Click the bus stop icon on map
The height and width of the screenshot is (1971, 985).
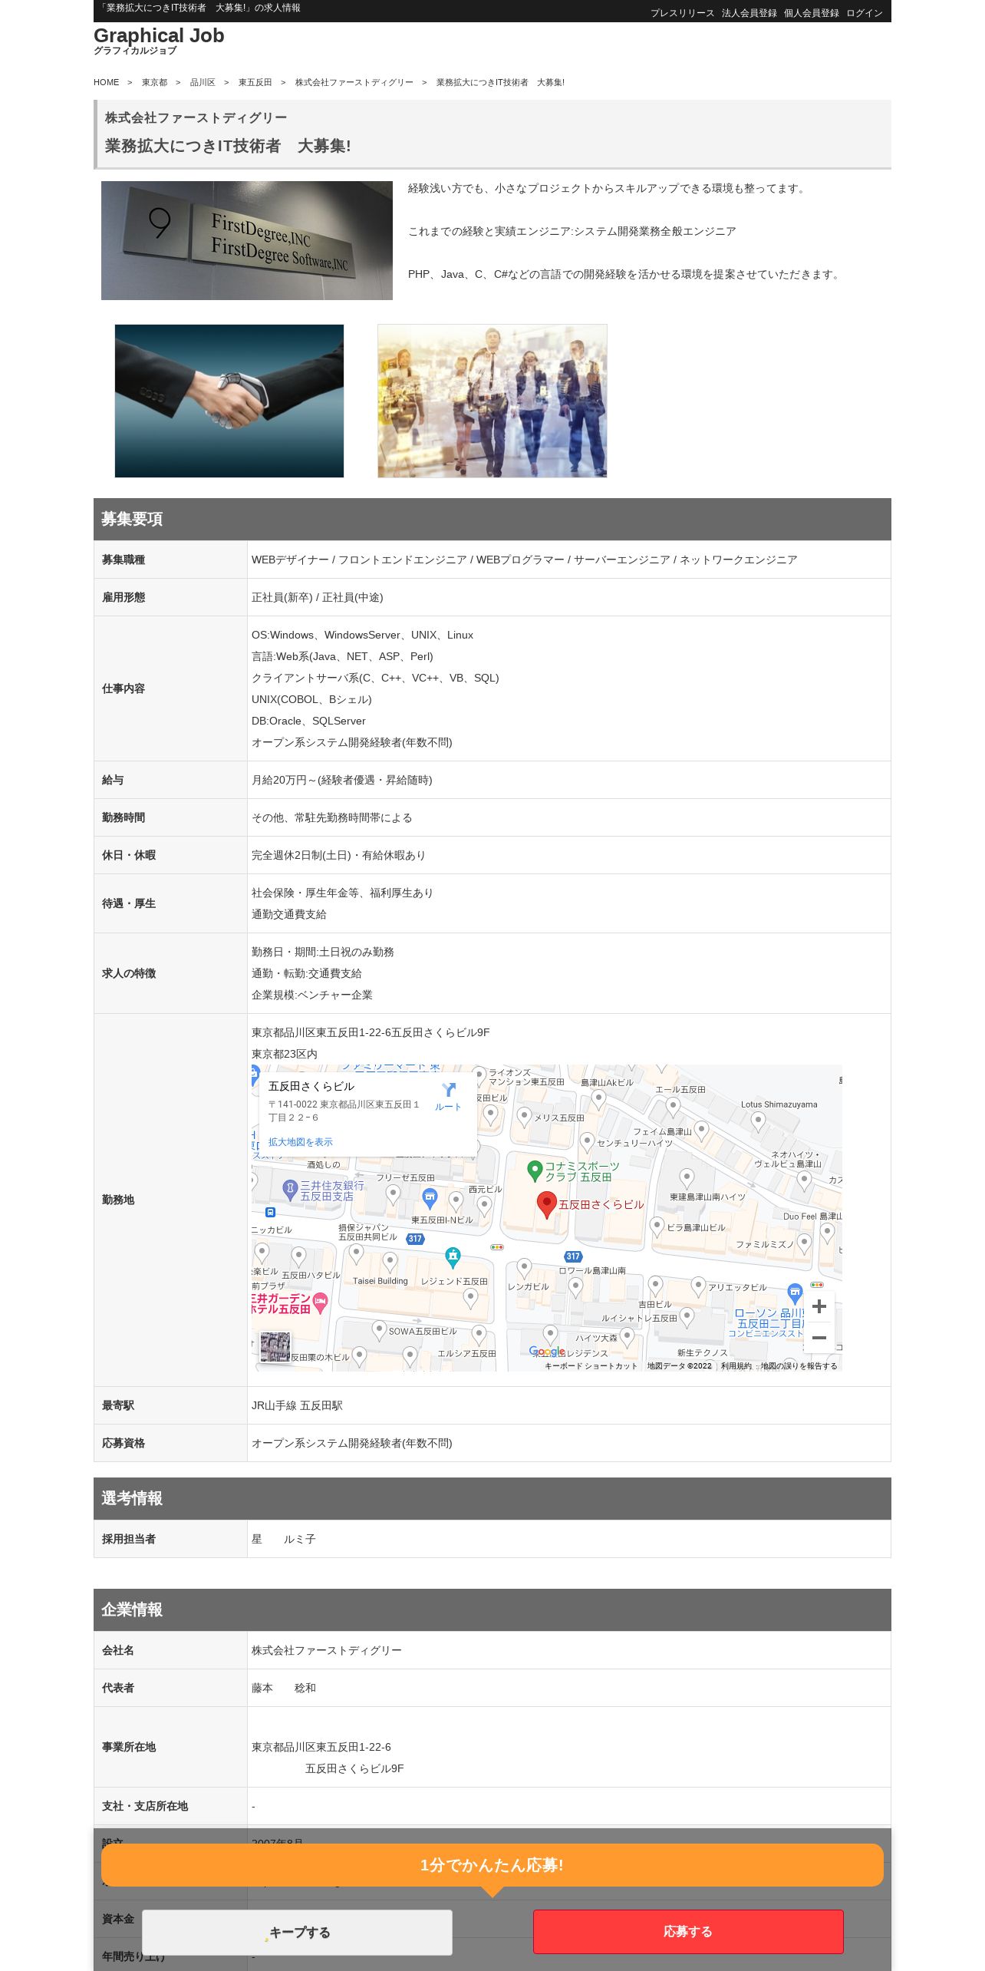coord(270,1213)
